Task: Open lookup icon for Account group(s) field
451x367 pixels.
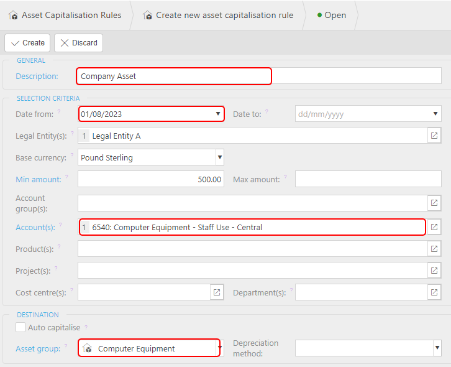Action: tap(434, 203)
